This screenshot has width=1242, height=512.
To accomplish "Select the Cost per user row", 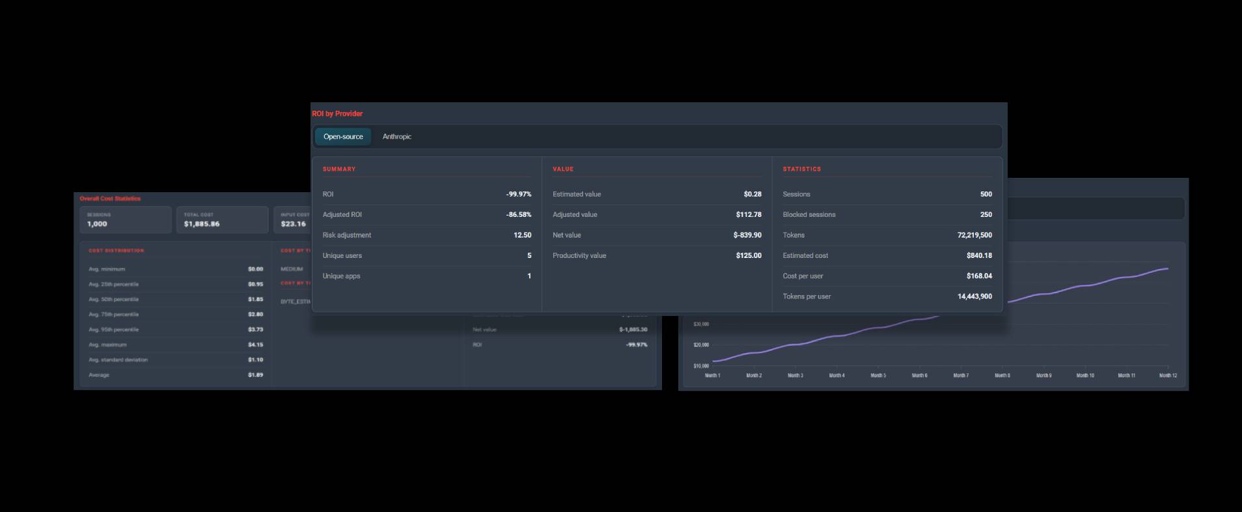I will [x=887, y=276].
